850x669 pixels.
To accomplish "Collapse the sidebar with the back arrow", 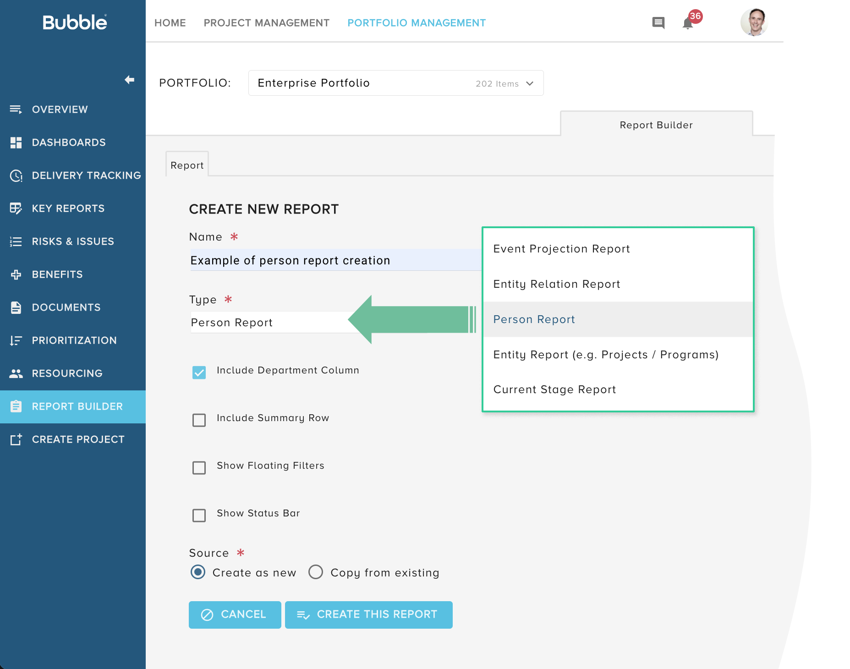I will (x=129, y=80).
